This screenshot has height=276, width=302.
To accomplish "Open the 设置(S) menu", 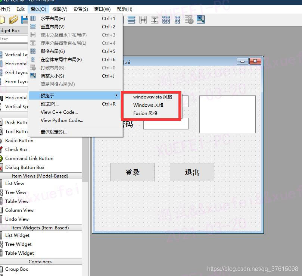I will click(x=81, y=9).
